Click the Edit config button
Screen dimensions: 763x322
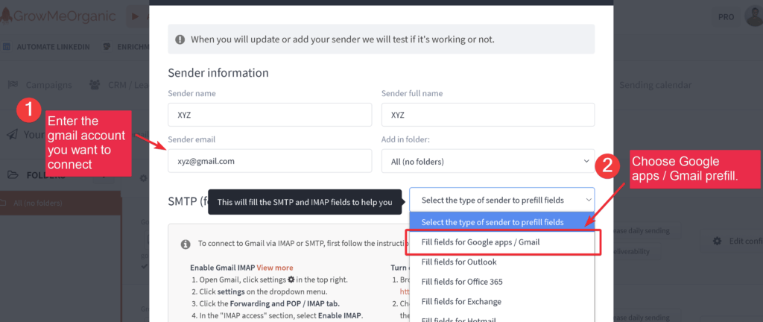tap(732, 241)
